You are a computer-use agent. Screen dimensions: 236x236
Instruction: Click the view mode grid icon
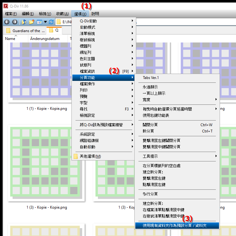point(39,22)
